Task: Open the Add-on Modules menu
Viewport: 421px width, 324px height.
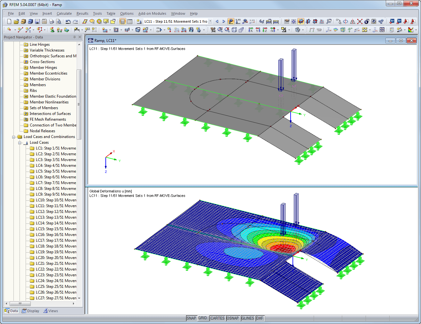Action: [152, 13]
